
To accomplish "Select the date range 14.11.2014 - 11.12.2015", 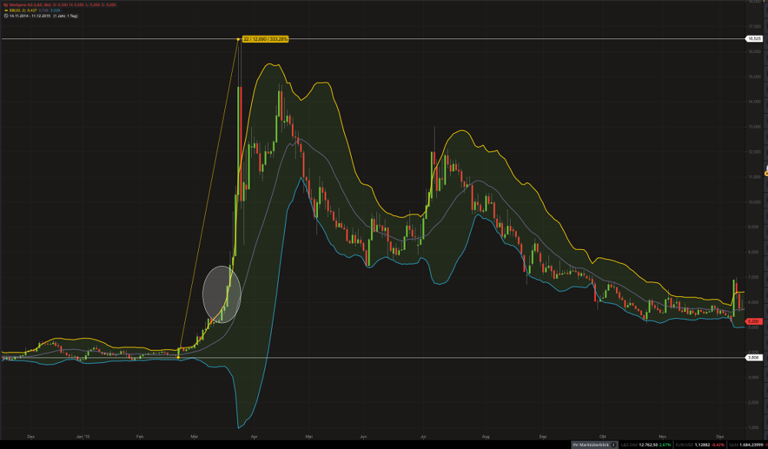I will pyautogui.click(x=30, y=15).
